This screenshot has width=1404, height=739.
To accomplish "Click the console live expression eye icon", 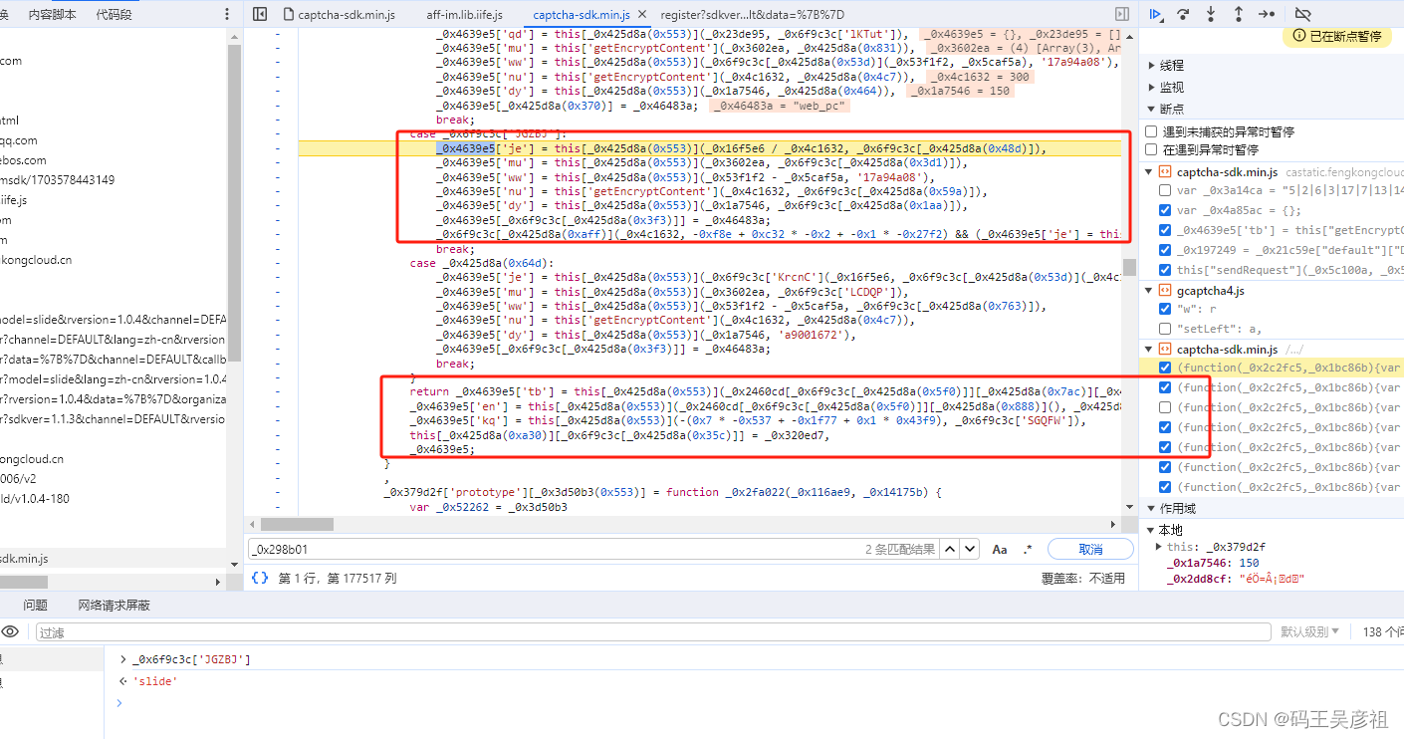I will [10, 631].
